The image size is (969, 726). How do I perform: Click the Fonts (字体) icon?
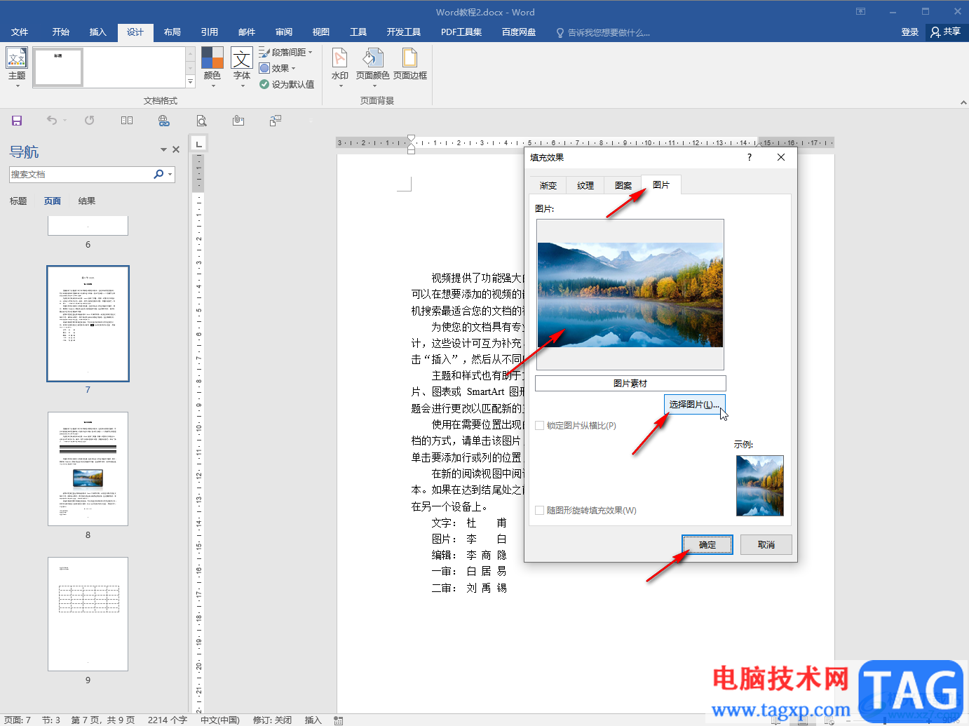(242, 60)
